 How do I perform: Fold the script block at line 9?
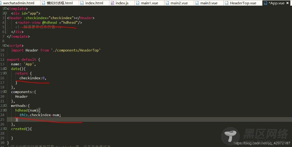[5, 46]
